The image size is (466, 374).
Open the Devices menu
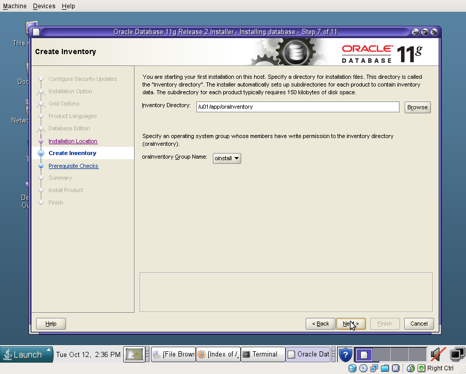[44, 6]
